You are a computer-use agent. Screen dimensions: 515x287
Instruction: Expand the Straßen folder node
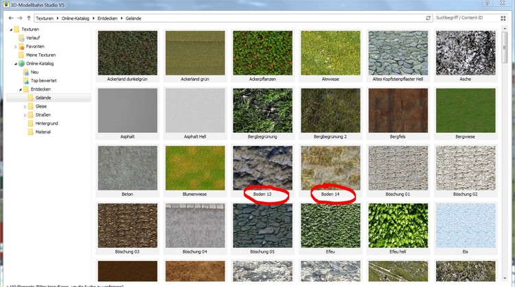(25, 115)
